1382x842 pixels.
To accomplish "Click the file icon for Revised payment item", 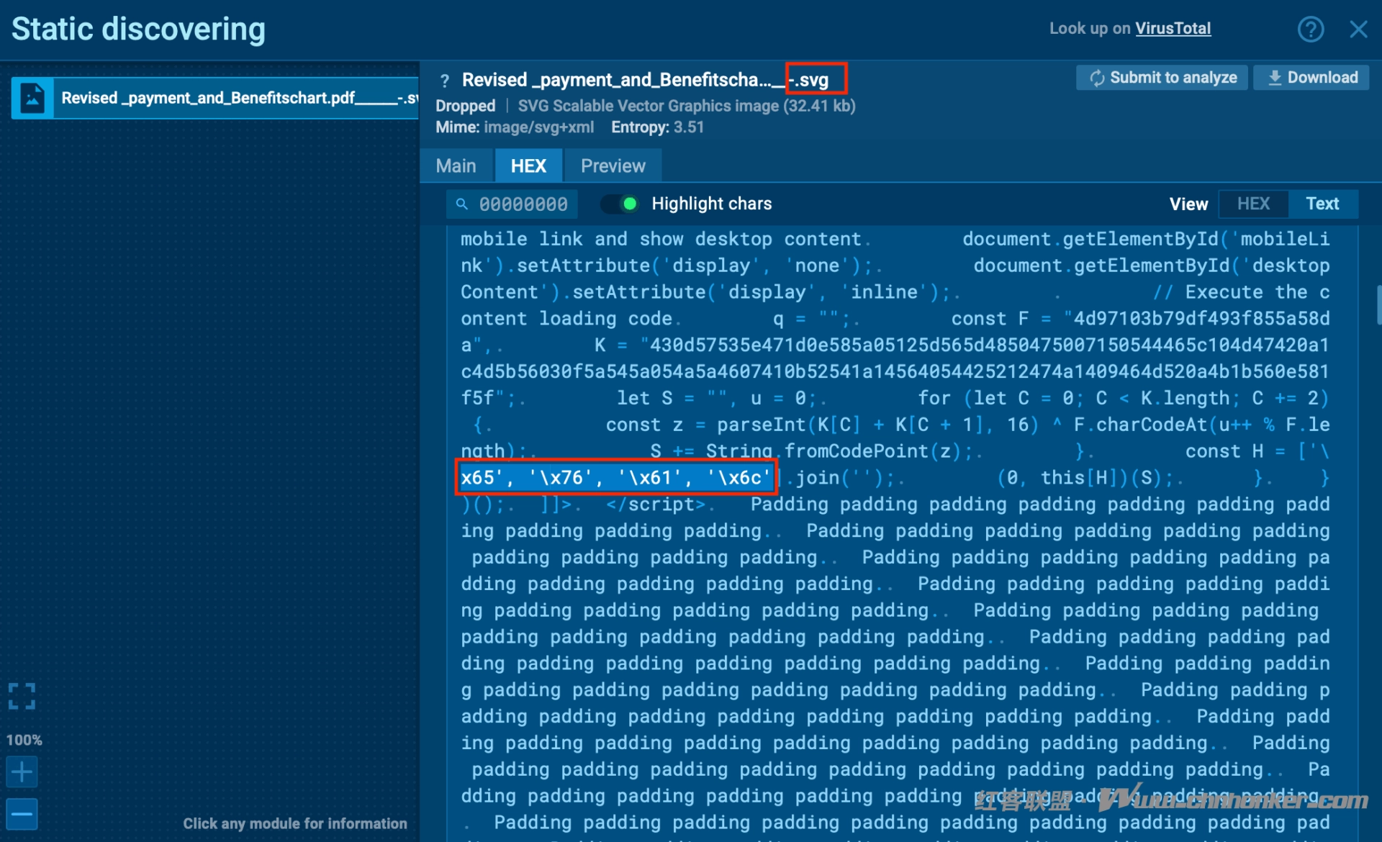I will click(32, 98).
